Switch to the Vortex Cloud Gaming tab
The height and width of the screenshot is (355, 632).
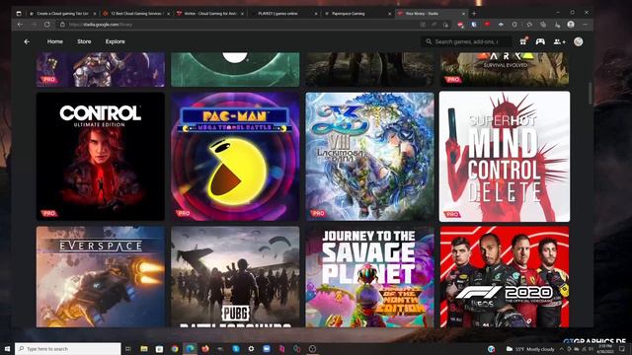(x=210, y=13)
